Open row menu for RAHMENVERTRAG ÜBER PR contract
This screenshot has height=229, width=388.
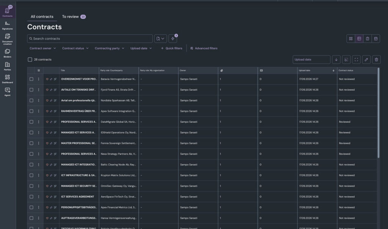39,111
